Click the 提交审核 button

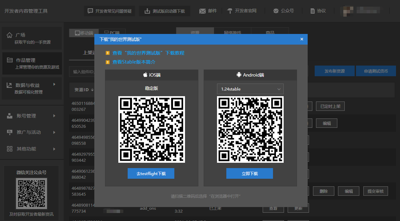click(x=376, y=191)
